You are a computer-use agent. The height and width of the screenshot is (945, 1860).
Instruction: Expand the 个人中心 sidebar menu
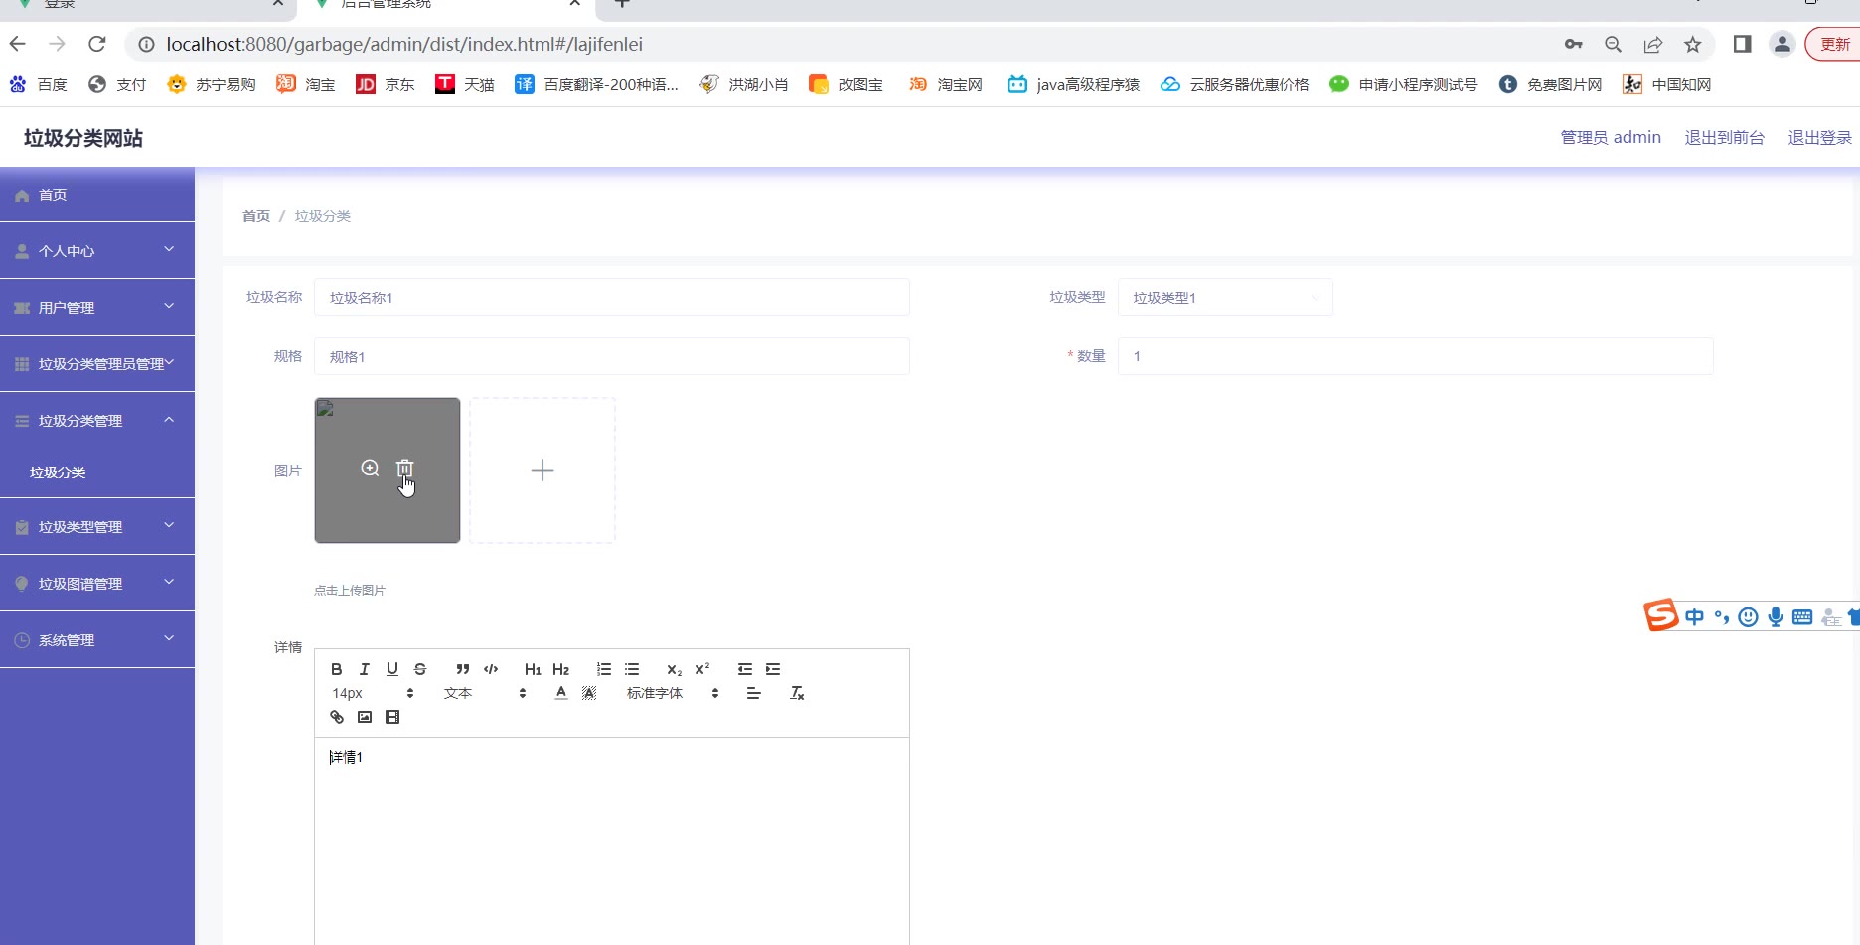[x=97, y=251]
